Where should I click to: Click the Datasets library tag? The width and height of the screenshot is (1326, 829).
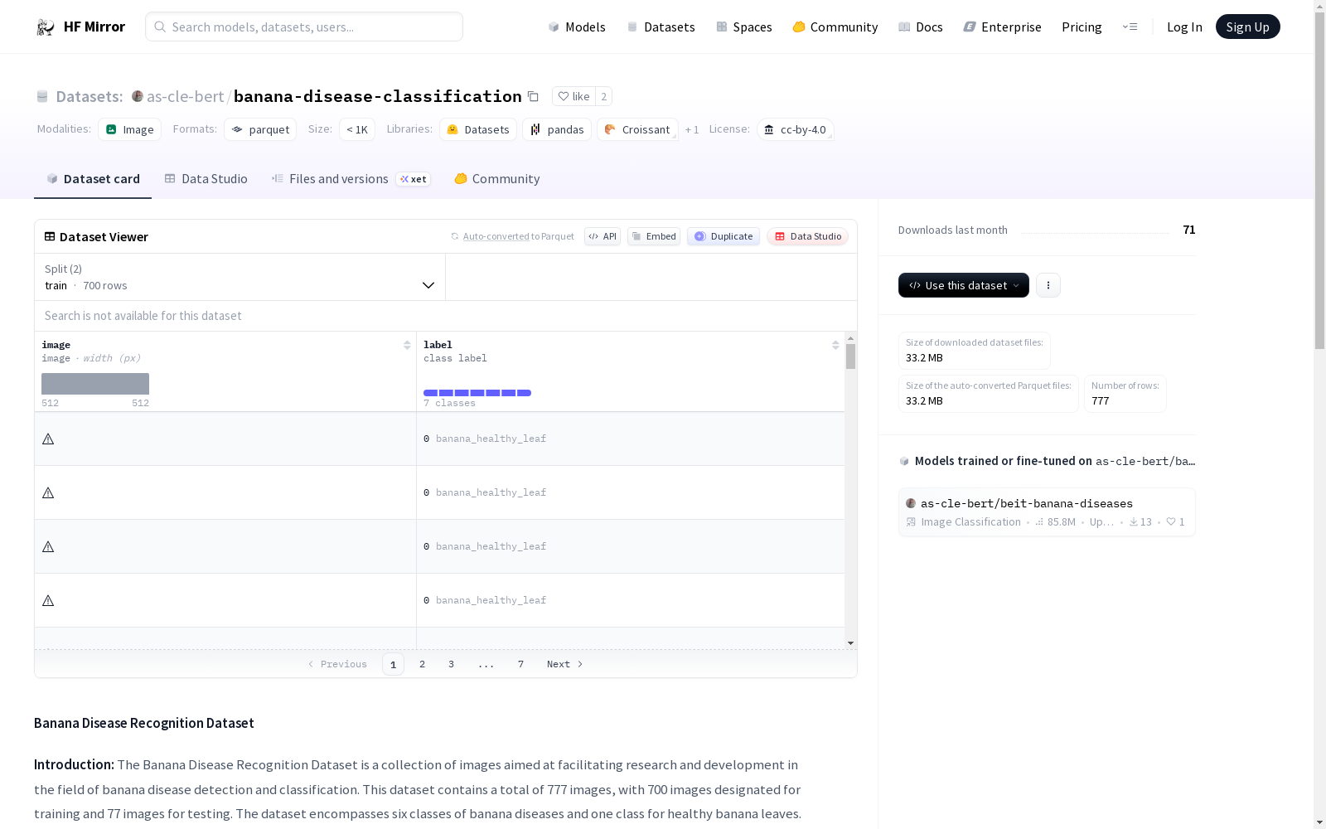478,129
